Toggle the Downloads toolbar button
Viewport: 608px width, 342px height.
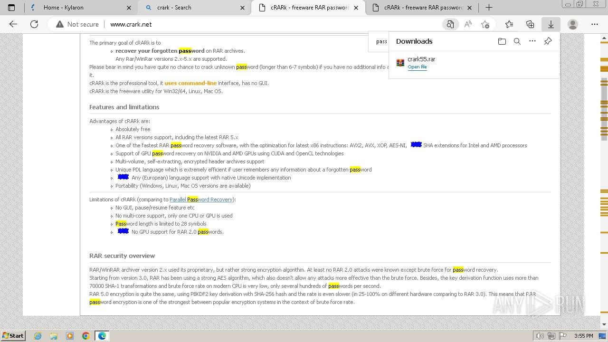click(551, 24)
